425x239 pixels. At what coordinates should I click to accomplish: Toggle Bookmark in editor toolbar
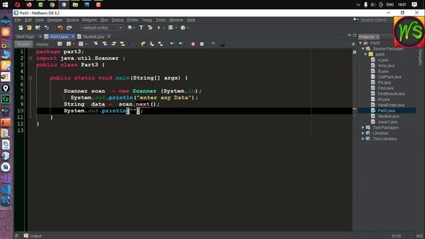(x=161, y=44)
